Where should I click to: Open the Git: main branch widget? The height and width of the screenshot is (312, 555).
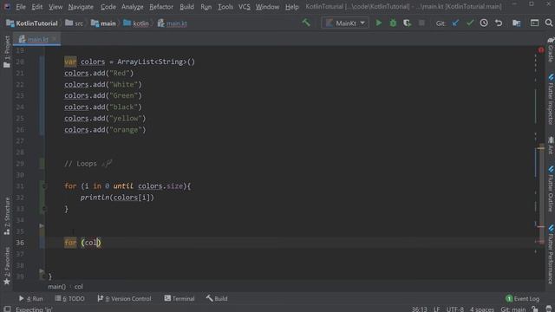click(x=513, y=309)
